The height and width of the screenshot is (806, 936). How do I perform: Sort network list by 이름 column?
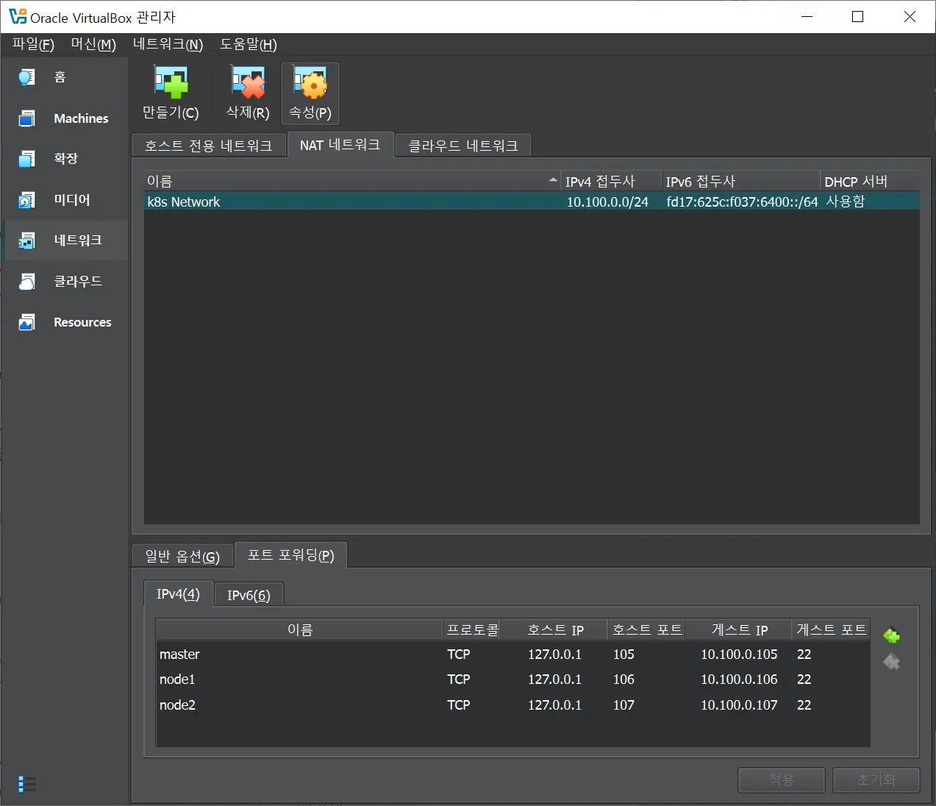point(351,181)
